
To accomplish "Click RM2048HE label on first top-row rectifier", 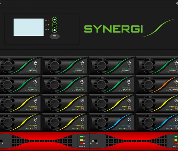I will [33, 69].
